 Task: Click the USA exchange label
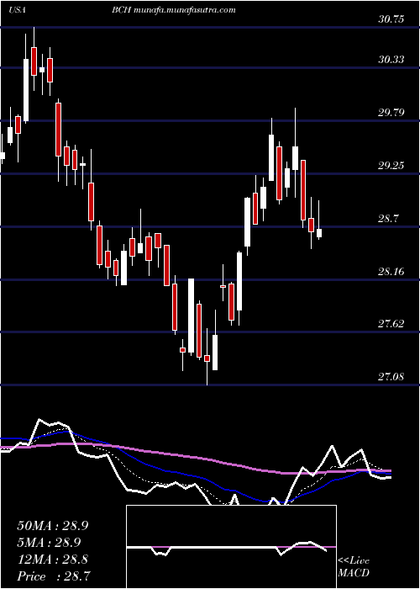17,10
